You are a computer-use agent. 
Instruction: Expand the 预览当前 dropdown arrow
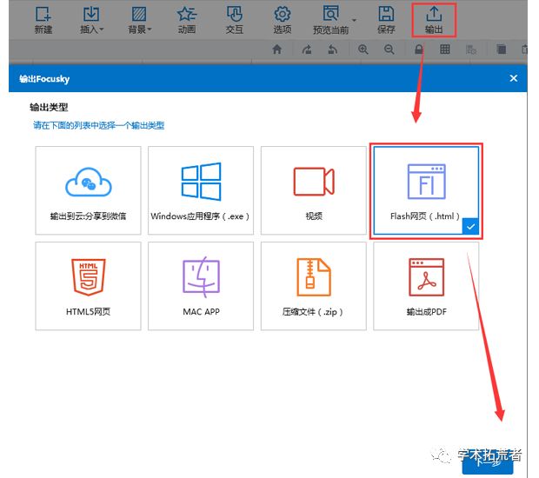(x=354, y=20)
